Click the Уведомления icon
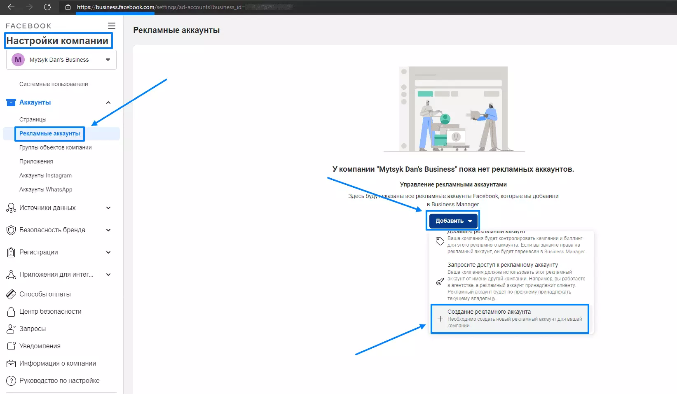This screenshot has height=394, width=677. (x=11, y=346)
